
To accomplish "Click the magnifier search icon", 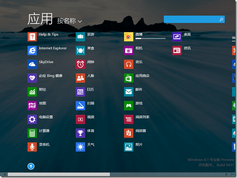I will coord(221,19).
